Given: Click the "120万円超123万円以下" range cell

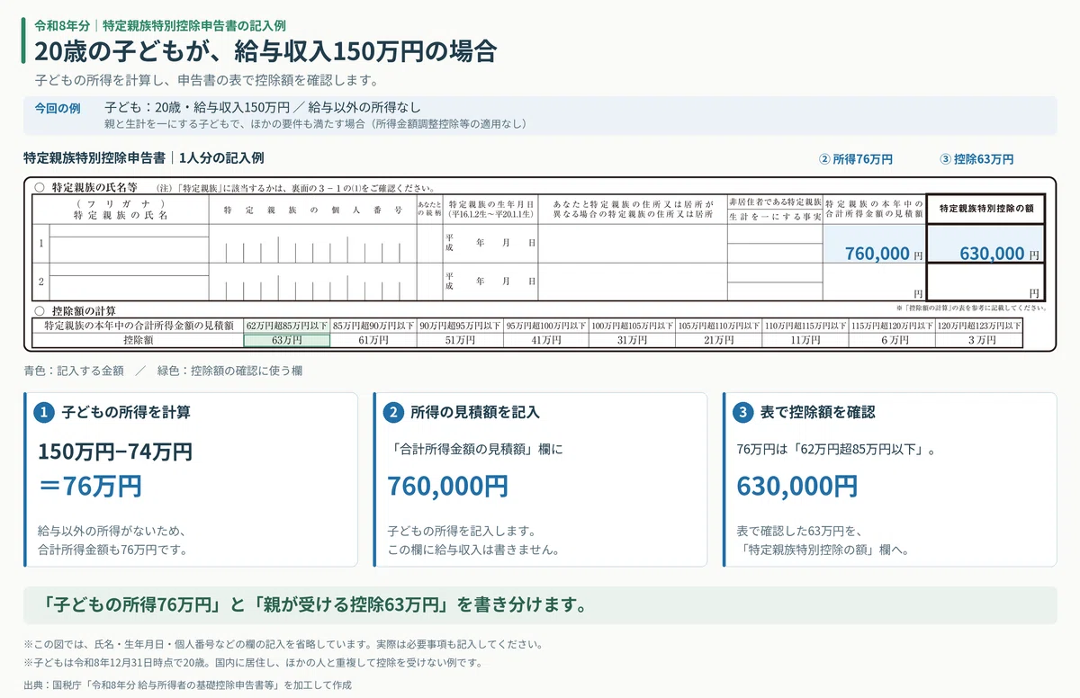Looking at the screenshot, I should [x=979, y=326].
